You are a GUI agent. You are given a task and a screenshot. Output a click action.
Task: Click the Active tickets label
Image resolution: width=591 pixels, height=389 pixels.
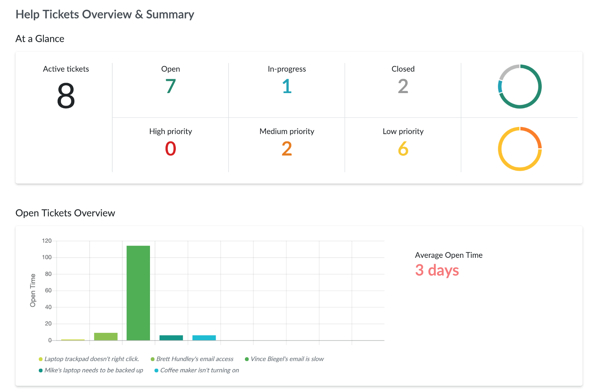click(x=66, y=69)
